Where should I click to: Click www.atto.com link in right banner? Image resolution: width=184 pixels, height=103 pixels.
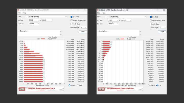pyautogui.click(x=120, y=90)
